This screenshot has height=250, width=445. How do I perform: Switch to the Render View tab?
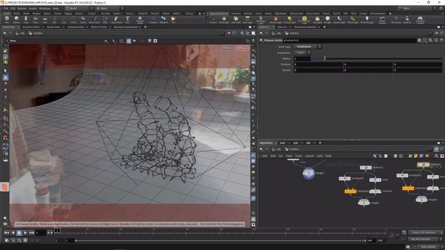pos(53,27)
